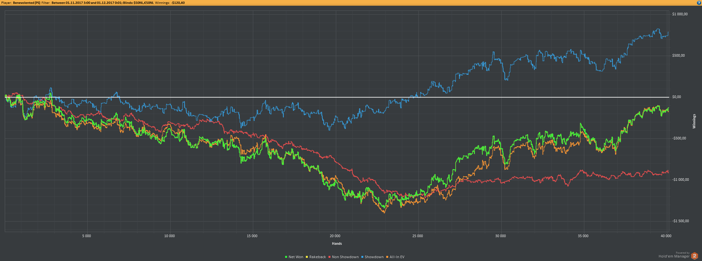Click the green Net Won legend swatch
The height and width of the screenshot is (261, 702).
pos(286,257)
